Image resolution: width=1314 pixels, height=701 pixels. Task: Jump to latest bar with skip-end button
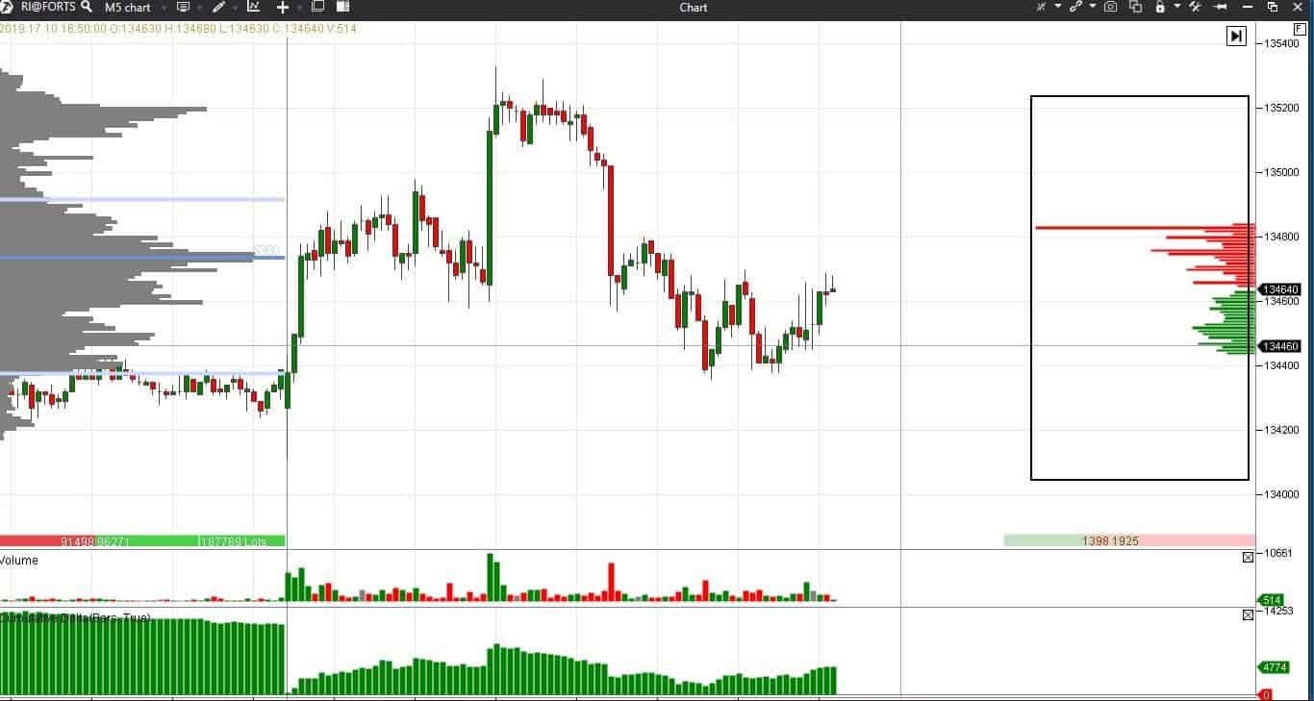click(1236, 37)
